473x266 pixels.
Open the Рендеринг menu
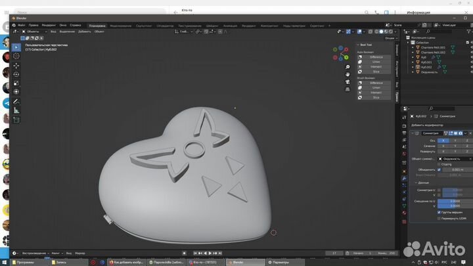pos(49,26)
